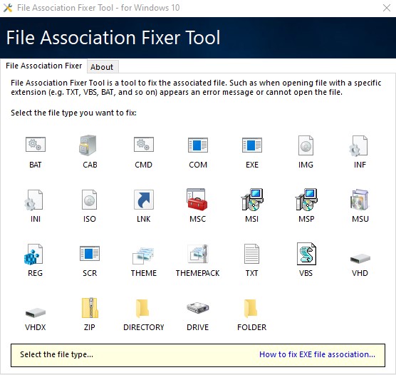Open the File Association Fixer tab
Image resolution: width=396 pixels, height=375 pixels.
pyautogui.click(x=43, y=66)
